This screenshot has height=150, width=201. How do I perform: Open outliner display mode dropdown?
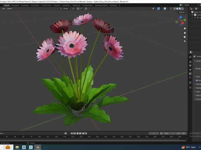[x=192, y=9]
